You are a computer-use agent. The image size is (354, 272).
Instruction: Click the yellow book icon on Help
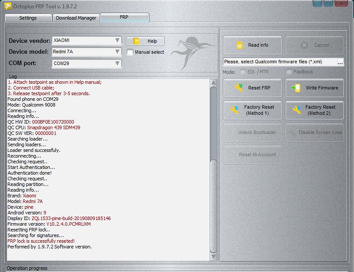pyautogui.click(x=136, y=41)
